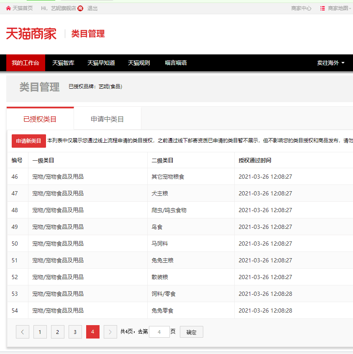Click the 编号 column header

click(x=17, y=160)
